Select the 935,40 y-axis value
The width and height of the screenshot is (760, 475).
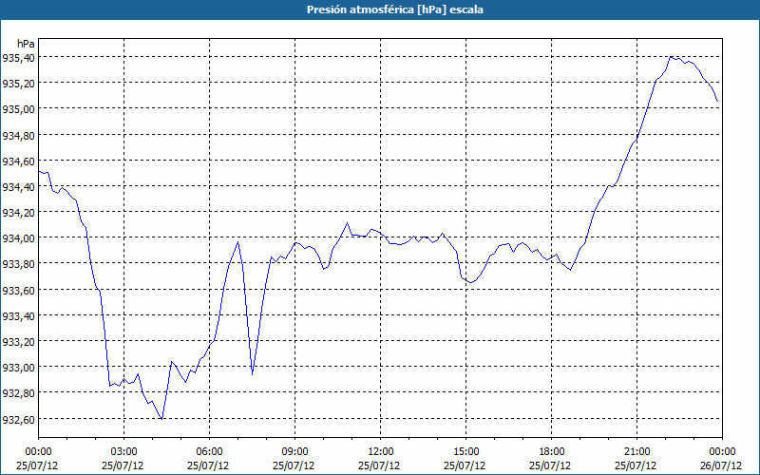pos(18,58)
